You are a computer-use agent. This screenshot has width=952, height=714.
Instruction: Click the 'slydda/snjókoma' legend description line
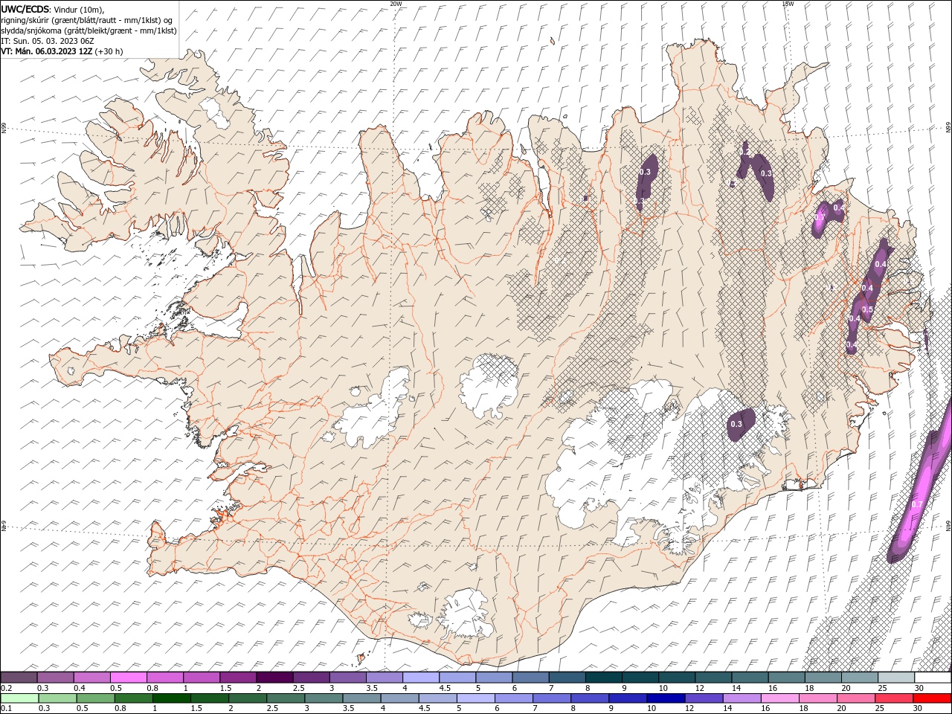coord(89,30)
